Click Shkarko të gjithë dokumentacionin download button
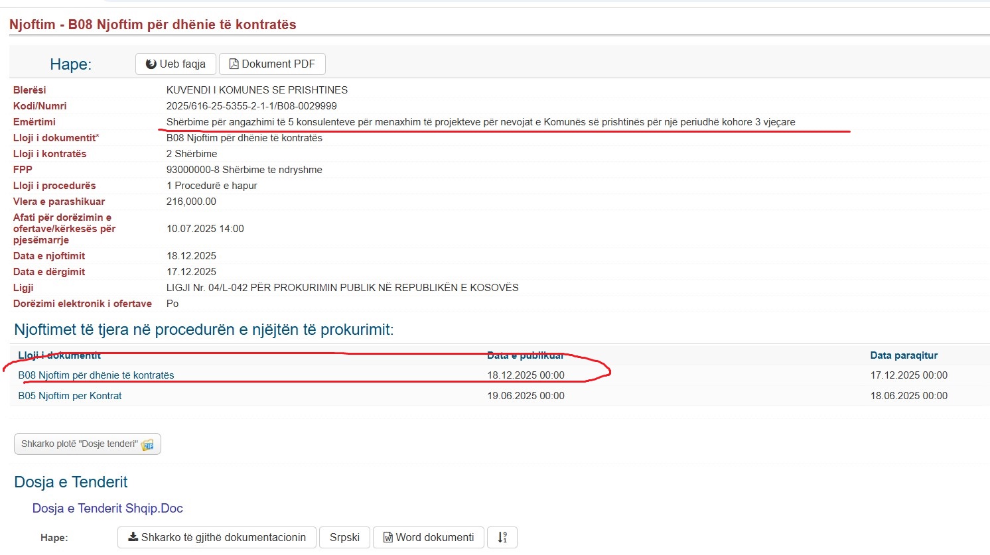Screen dimensions: 990x555 [x=217, y=537]
